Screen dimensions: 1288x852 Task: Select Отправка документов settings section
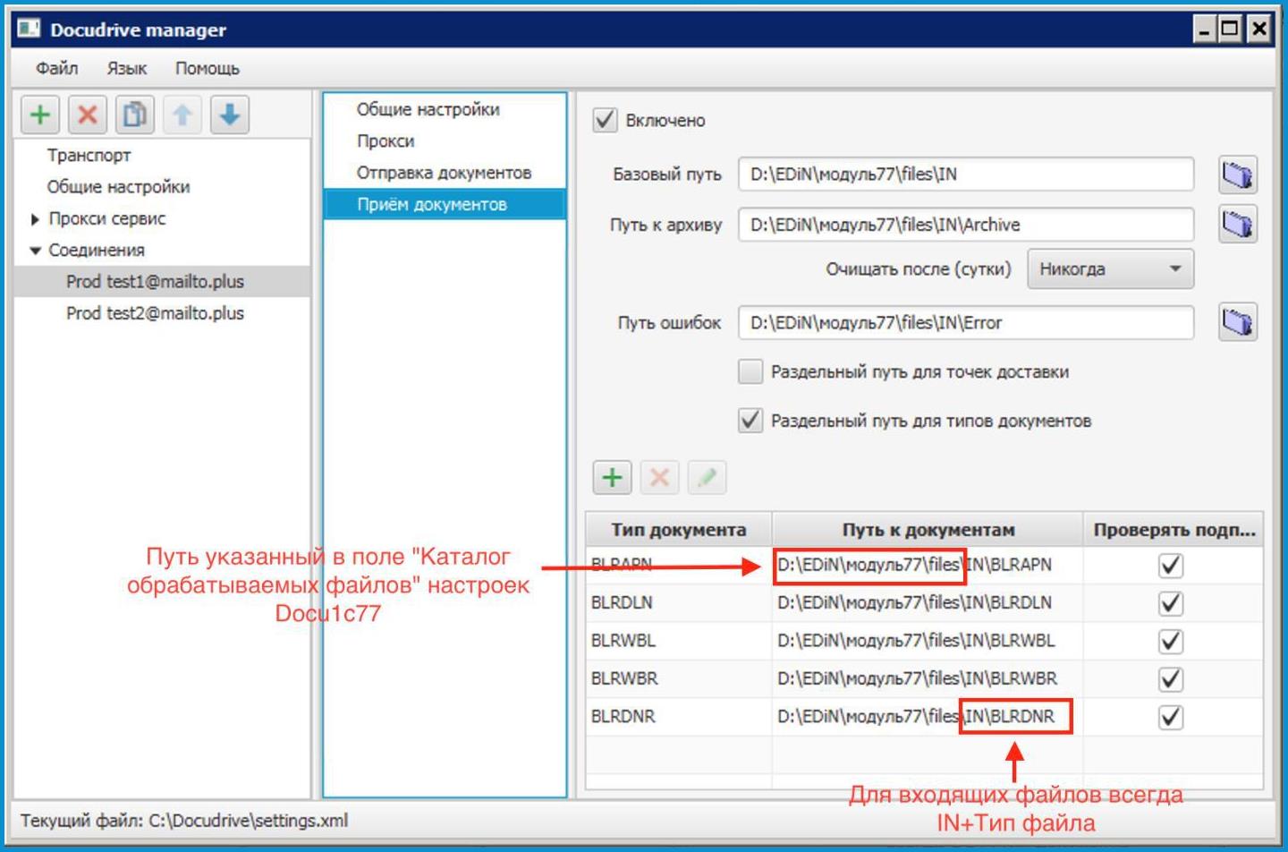point(444,173)
